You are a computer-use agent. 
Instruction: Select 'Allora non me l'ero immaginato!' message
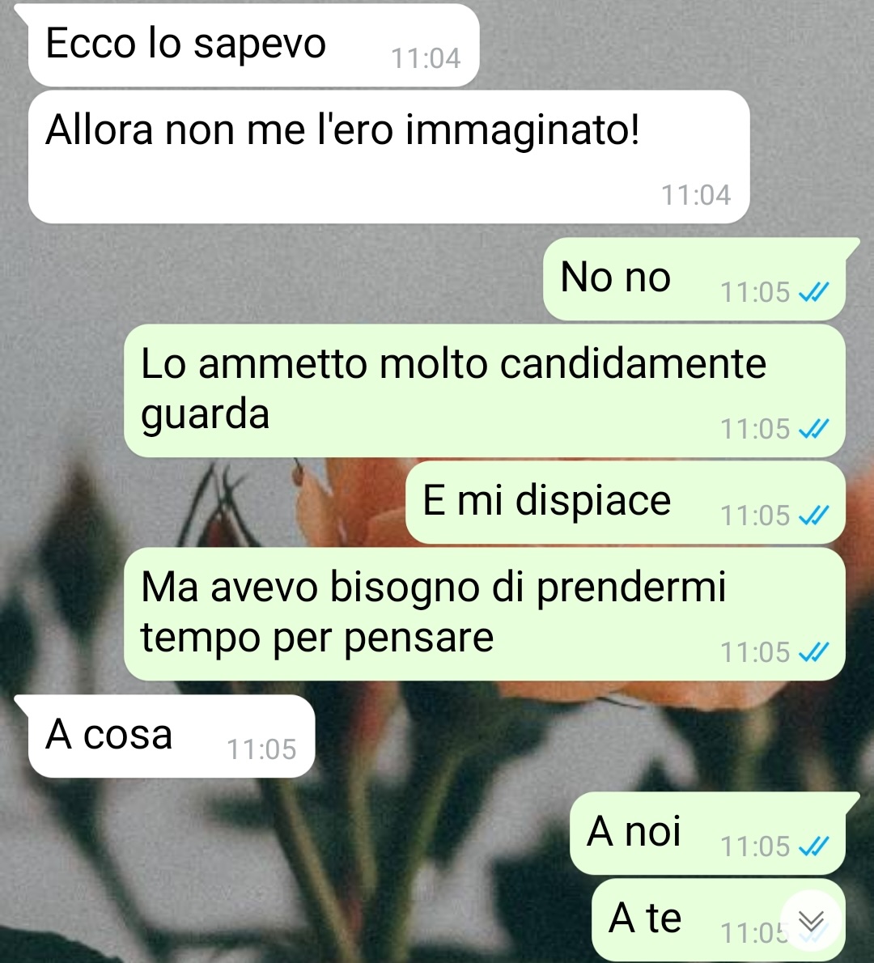tap(388, 157)
